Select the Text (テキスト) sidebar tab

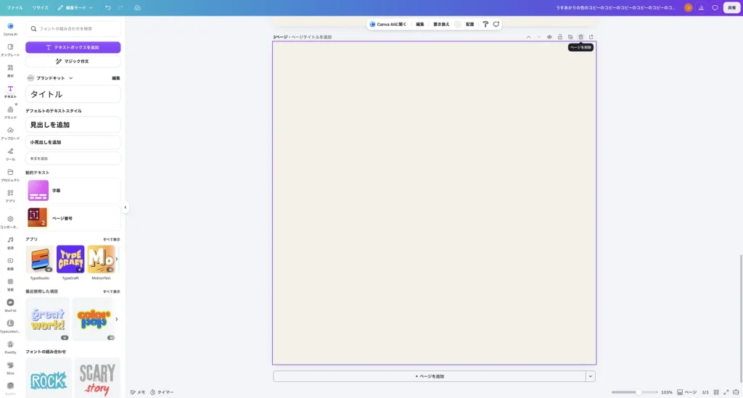pos(10,91)
